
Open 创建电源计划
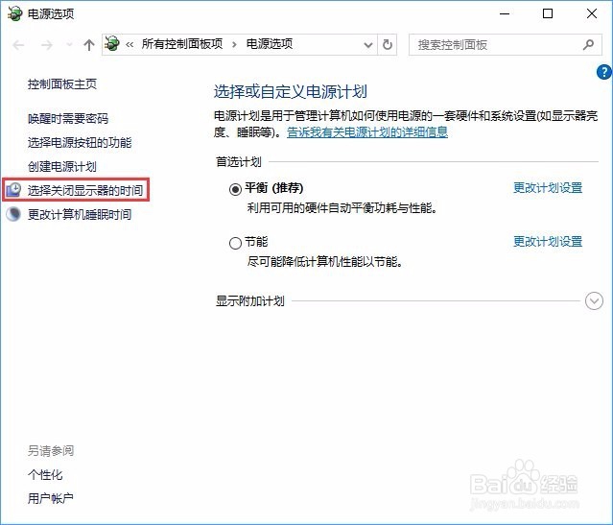(62, 166)
